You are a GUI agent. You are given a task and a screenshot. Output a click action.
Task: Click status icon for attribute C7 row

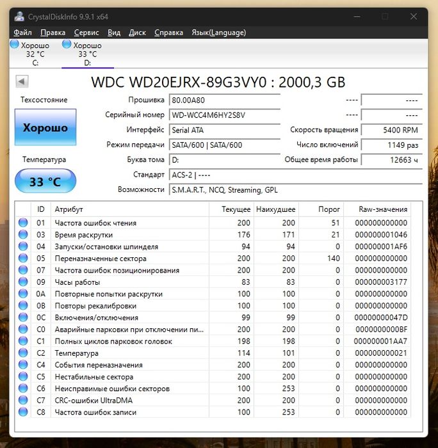point(23,400)
